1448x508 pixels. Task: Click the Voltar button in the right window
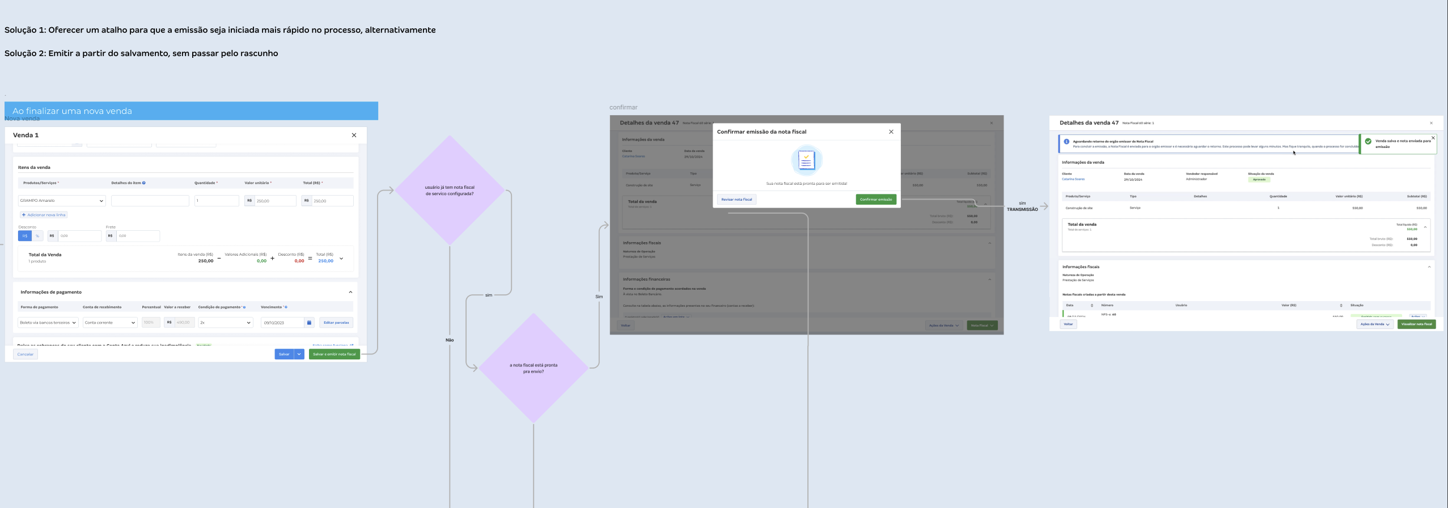[x=1068, y=324]
